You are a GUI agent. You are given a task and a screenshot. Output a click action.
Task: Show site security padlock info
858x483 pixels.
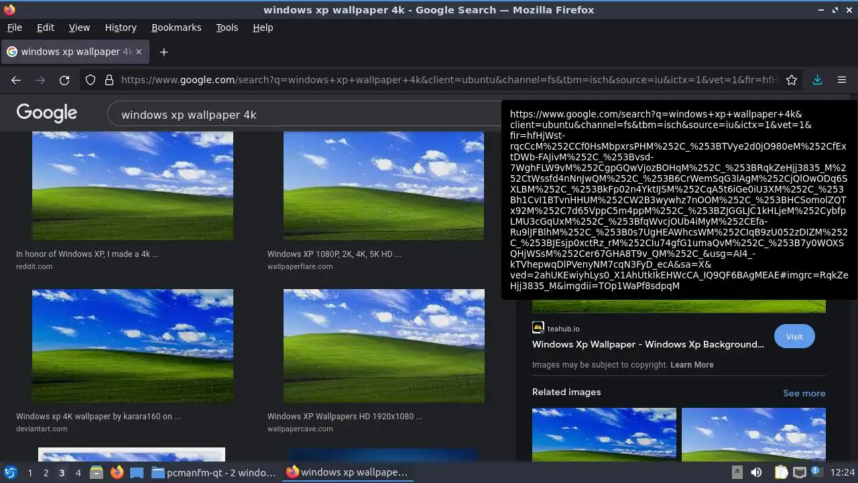109,80
